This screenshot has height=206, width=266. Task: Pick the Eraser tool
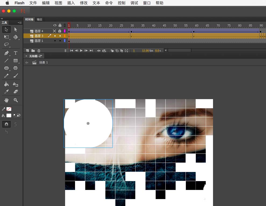16,91
